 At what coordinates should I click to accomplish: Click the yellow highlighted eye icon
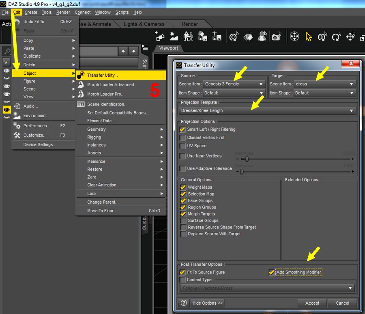click(x=6, y=110)
